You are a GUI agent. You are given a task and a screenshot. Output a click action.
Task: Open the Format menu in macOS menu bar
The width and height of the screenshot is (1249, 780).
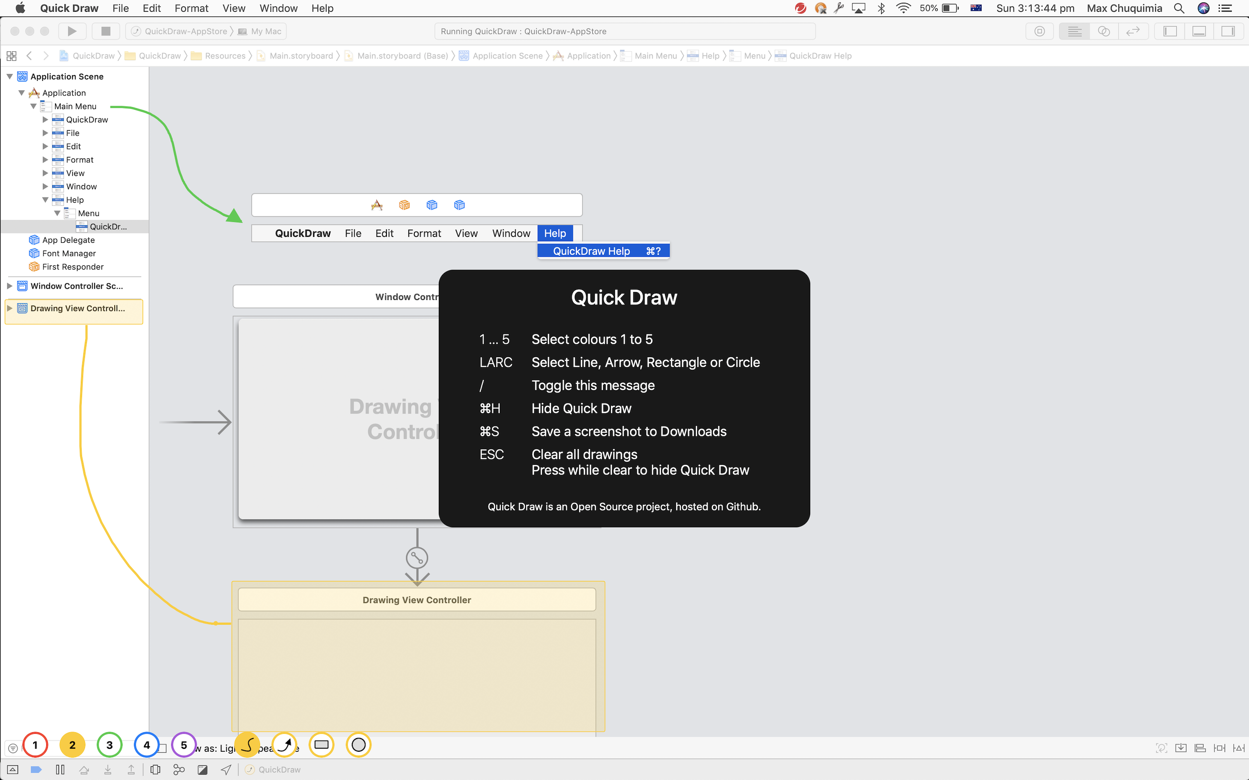tap(191, 8)
